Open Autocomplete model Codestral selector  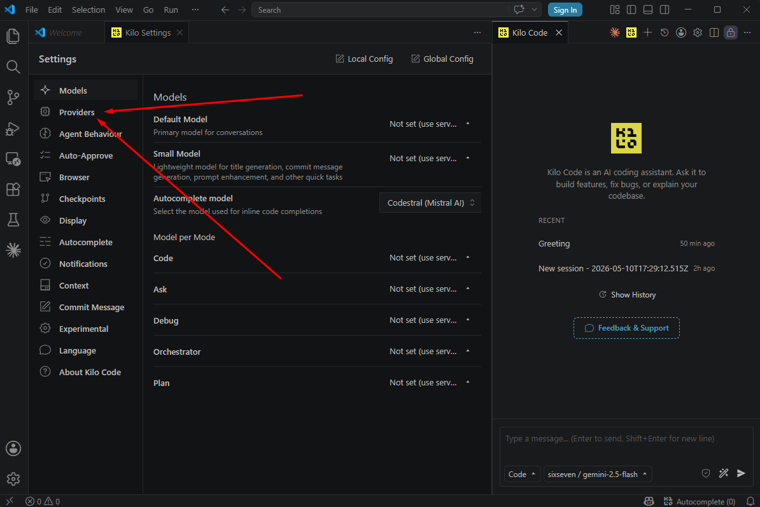[430, 203]
